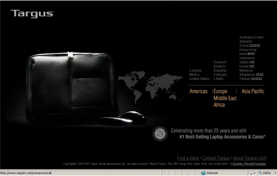Screen dimensions: 277x176
Task: Select Español language link
Action: 220,70
